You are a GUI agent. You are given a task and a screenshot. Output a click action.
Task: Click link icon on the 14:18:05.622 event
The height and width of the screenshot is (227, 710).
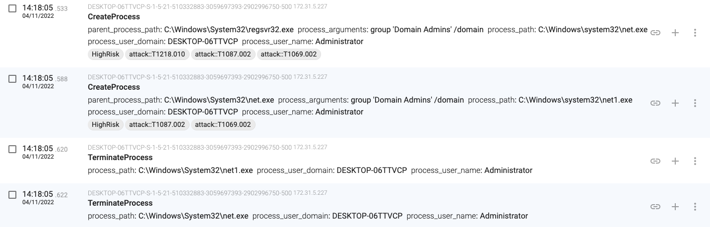click(655, 207)
